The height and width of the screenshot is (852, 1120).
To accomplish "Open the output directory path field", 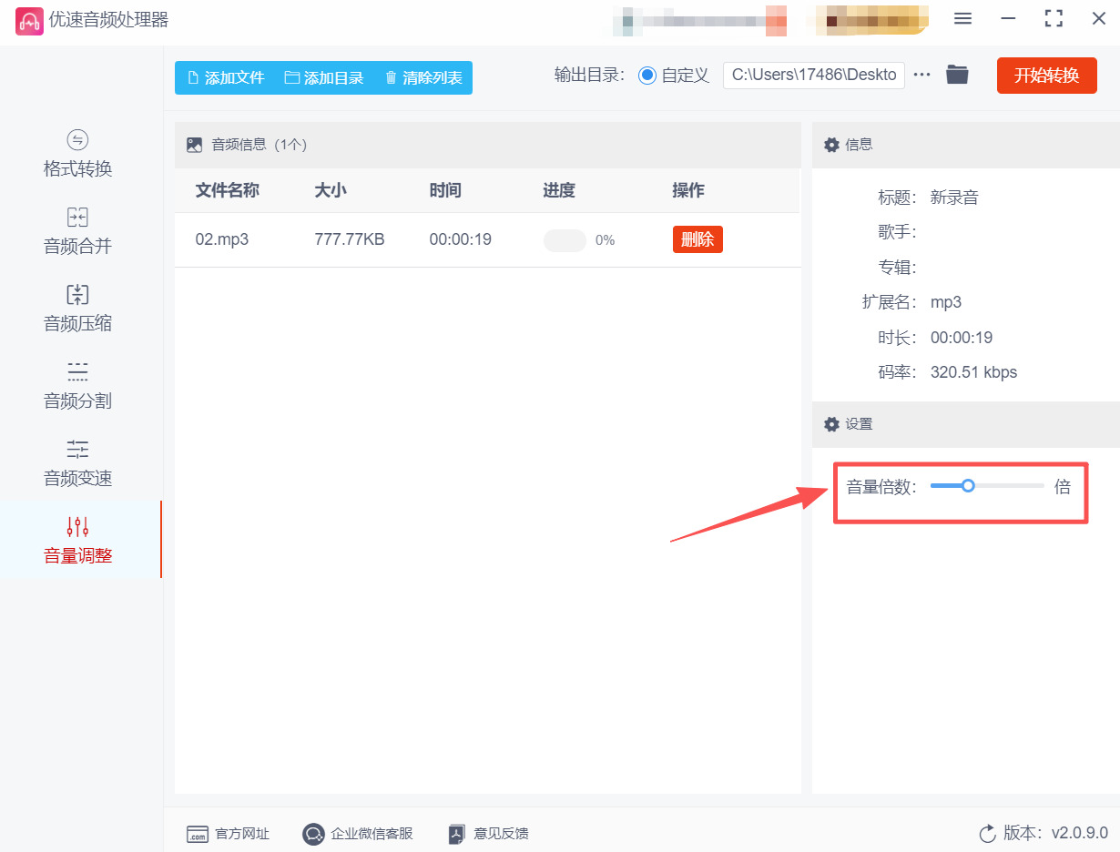I will tap(813, 76).
